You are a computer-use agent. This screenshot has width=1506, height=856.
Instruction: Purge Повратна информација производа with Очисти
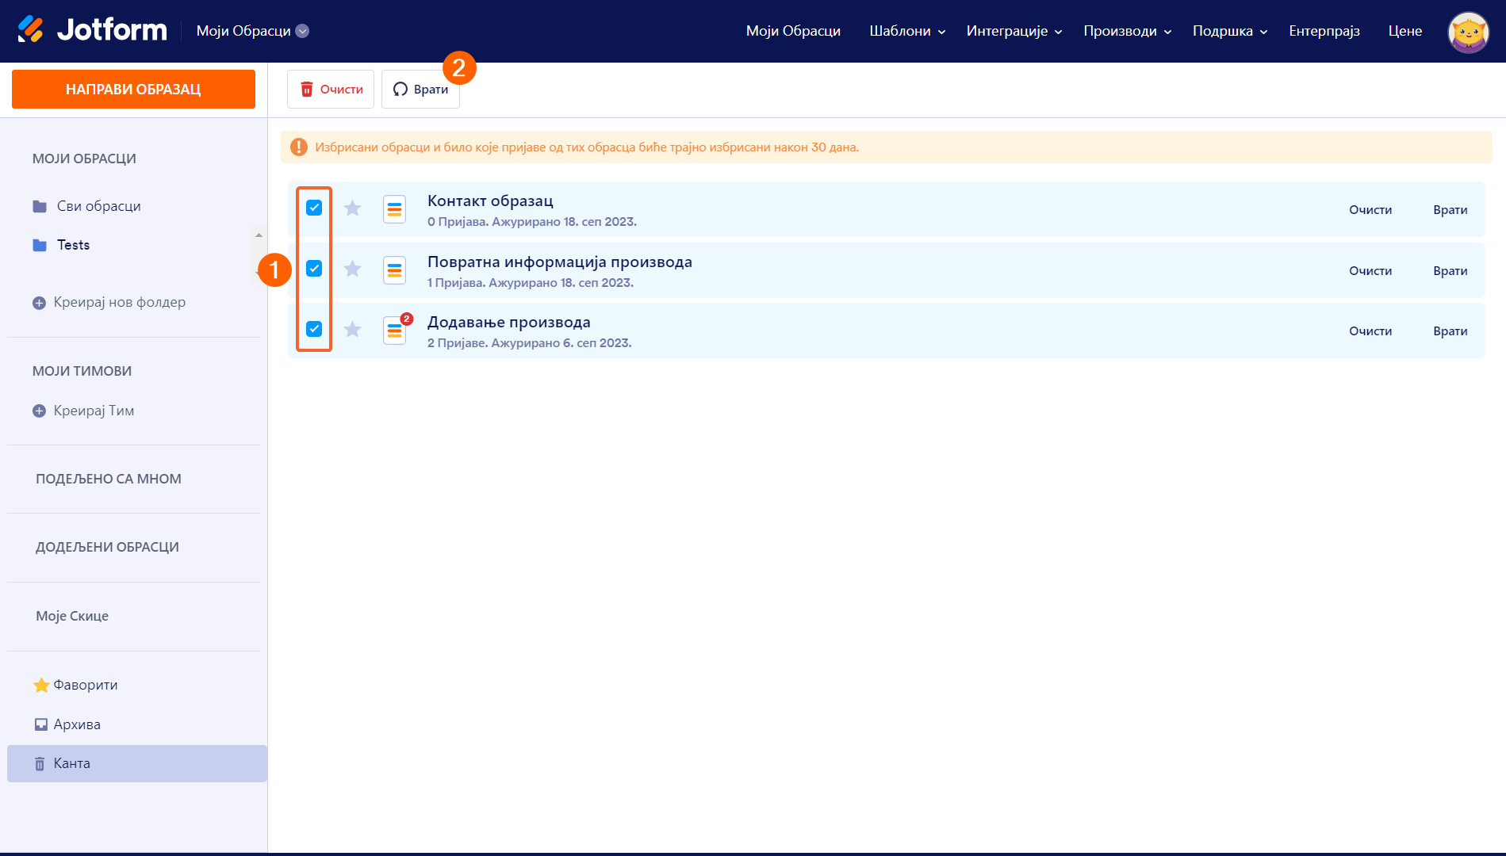(1370, 271)
